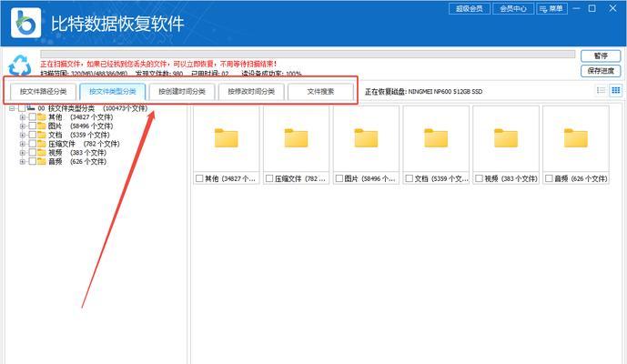Click folder icon of 图片 tree row
Screen dimensions: 627x364
pos(42,126)
